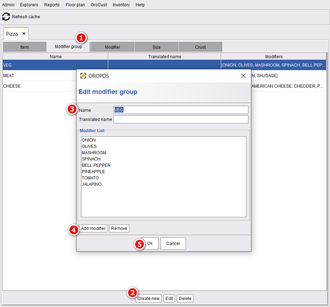
Task: Click the Create new button
Action: click(148, 298)
